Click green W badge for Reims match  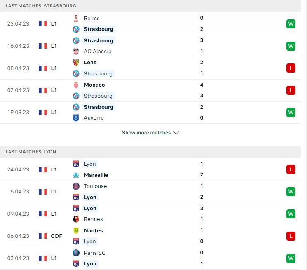(x=291, y=24)
